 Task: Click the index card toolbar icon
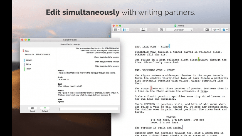coord(161,30)
